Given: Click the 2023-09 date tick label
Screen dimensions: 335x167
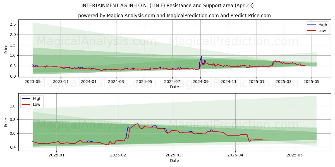Looking at the screenshot, I should point(33,82).
